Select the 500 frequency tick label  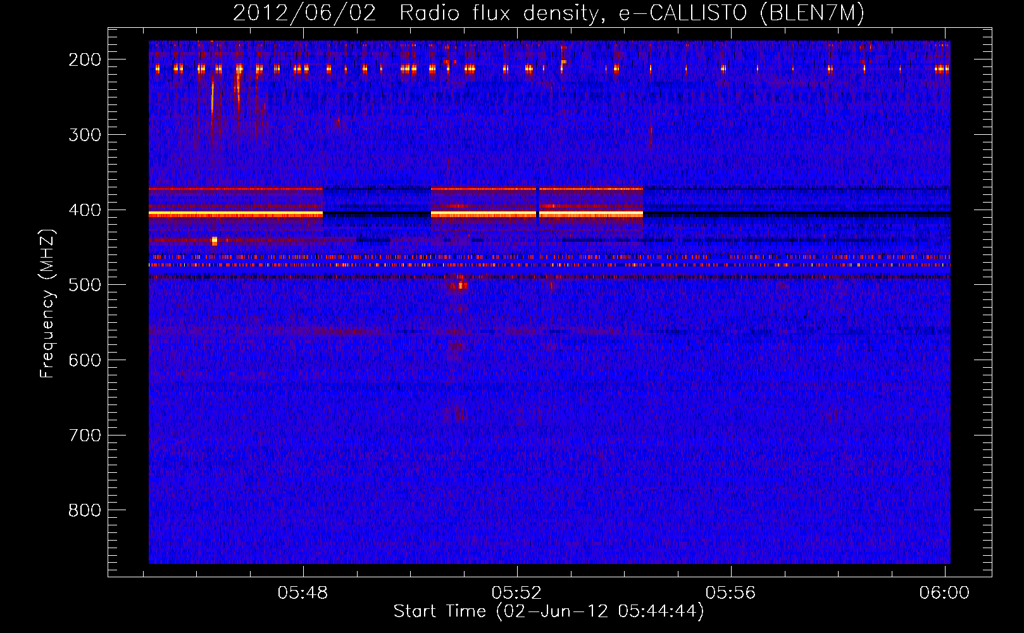(x=85, y=285)
